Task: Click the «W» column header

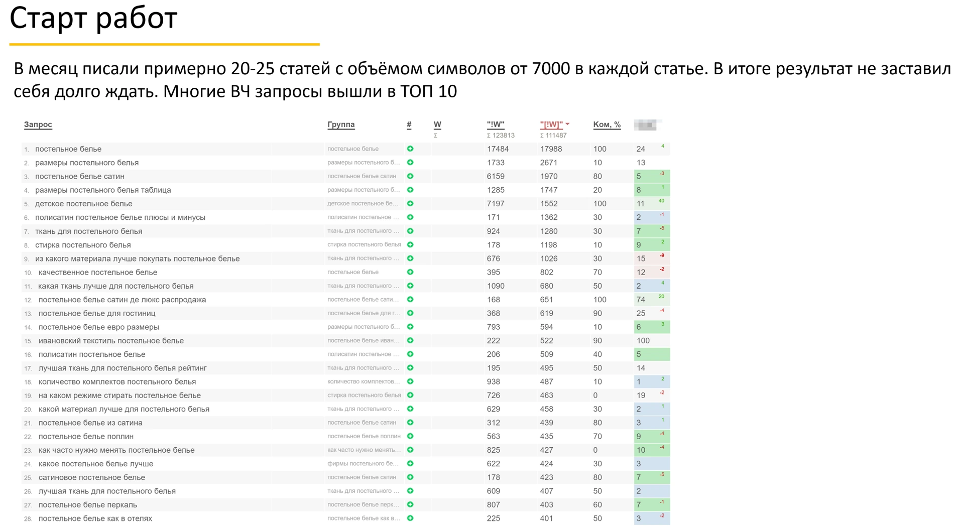Action: pyautogui.click(x=437, y=124)
